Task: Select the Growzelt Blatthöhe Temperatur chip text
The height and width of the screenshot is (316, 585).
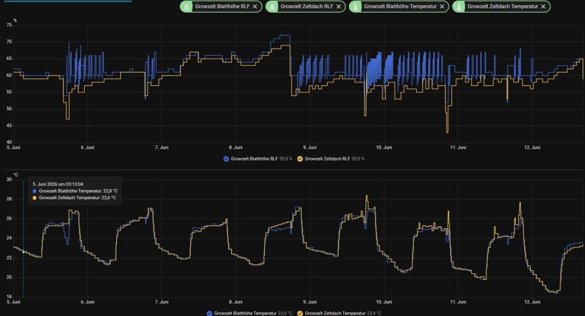Action: click(x=400, y=6)
